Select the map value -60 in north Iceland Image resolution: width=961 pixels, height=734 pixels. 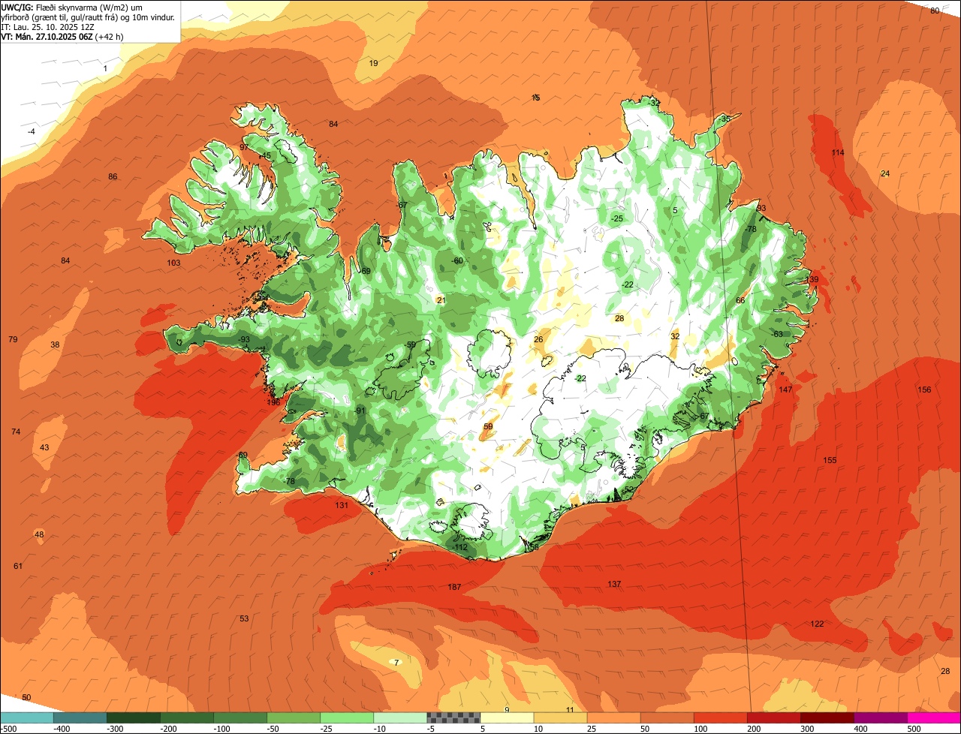click(456, 260)
